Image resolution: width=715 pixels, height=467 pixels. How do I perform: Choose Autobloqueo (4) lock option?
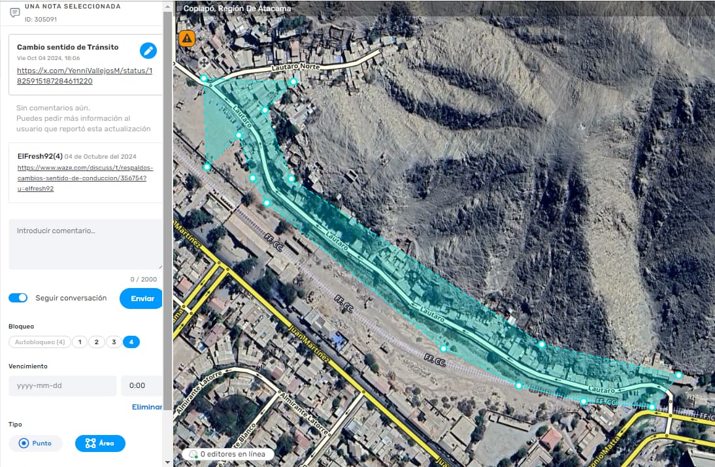point(40,342)
